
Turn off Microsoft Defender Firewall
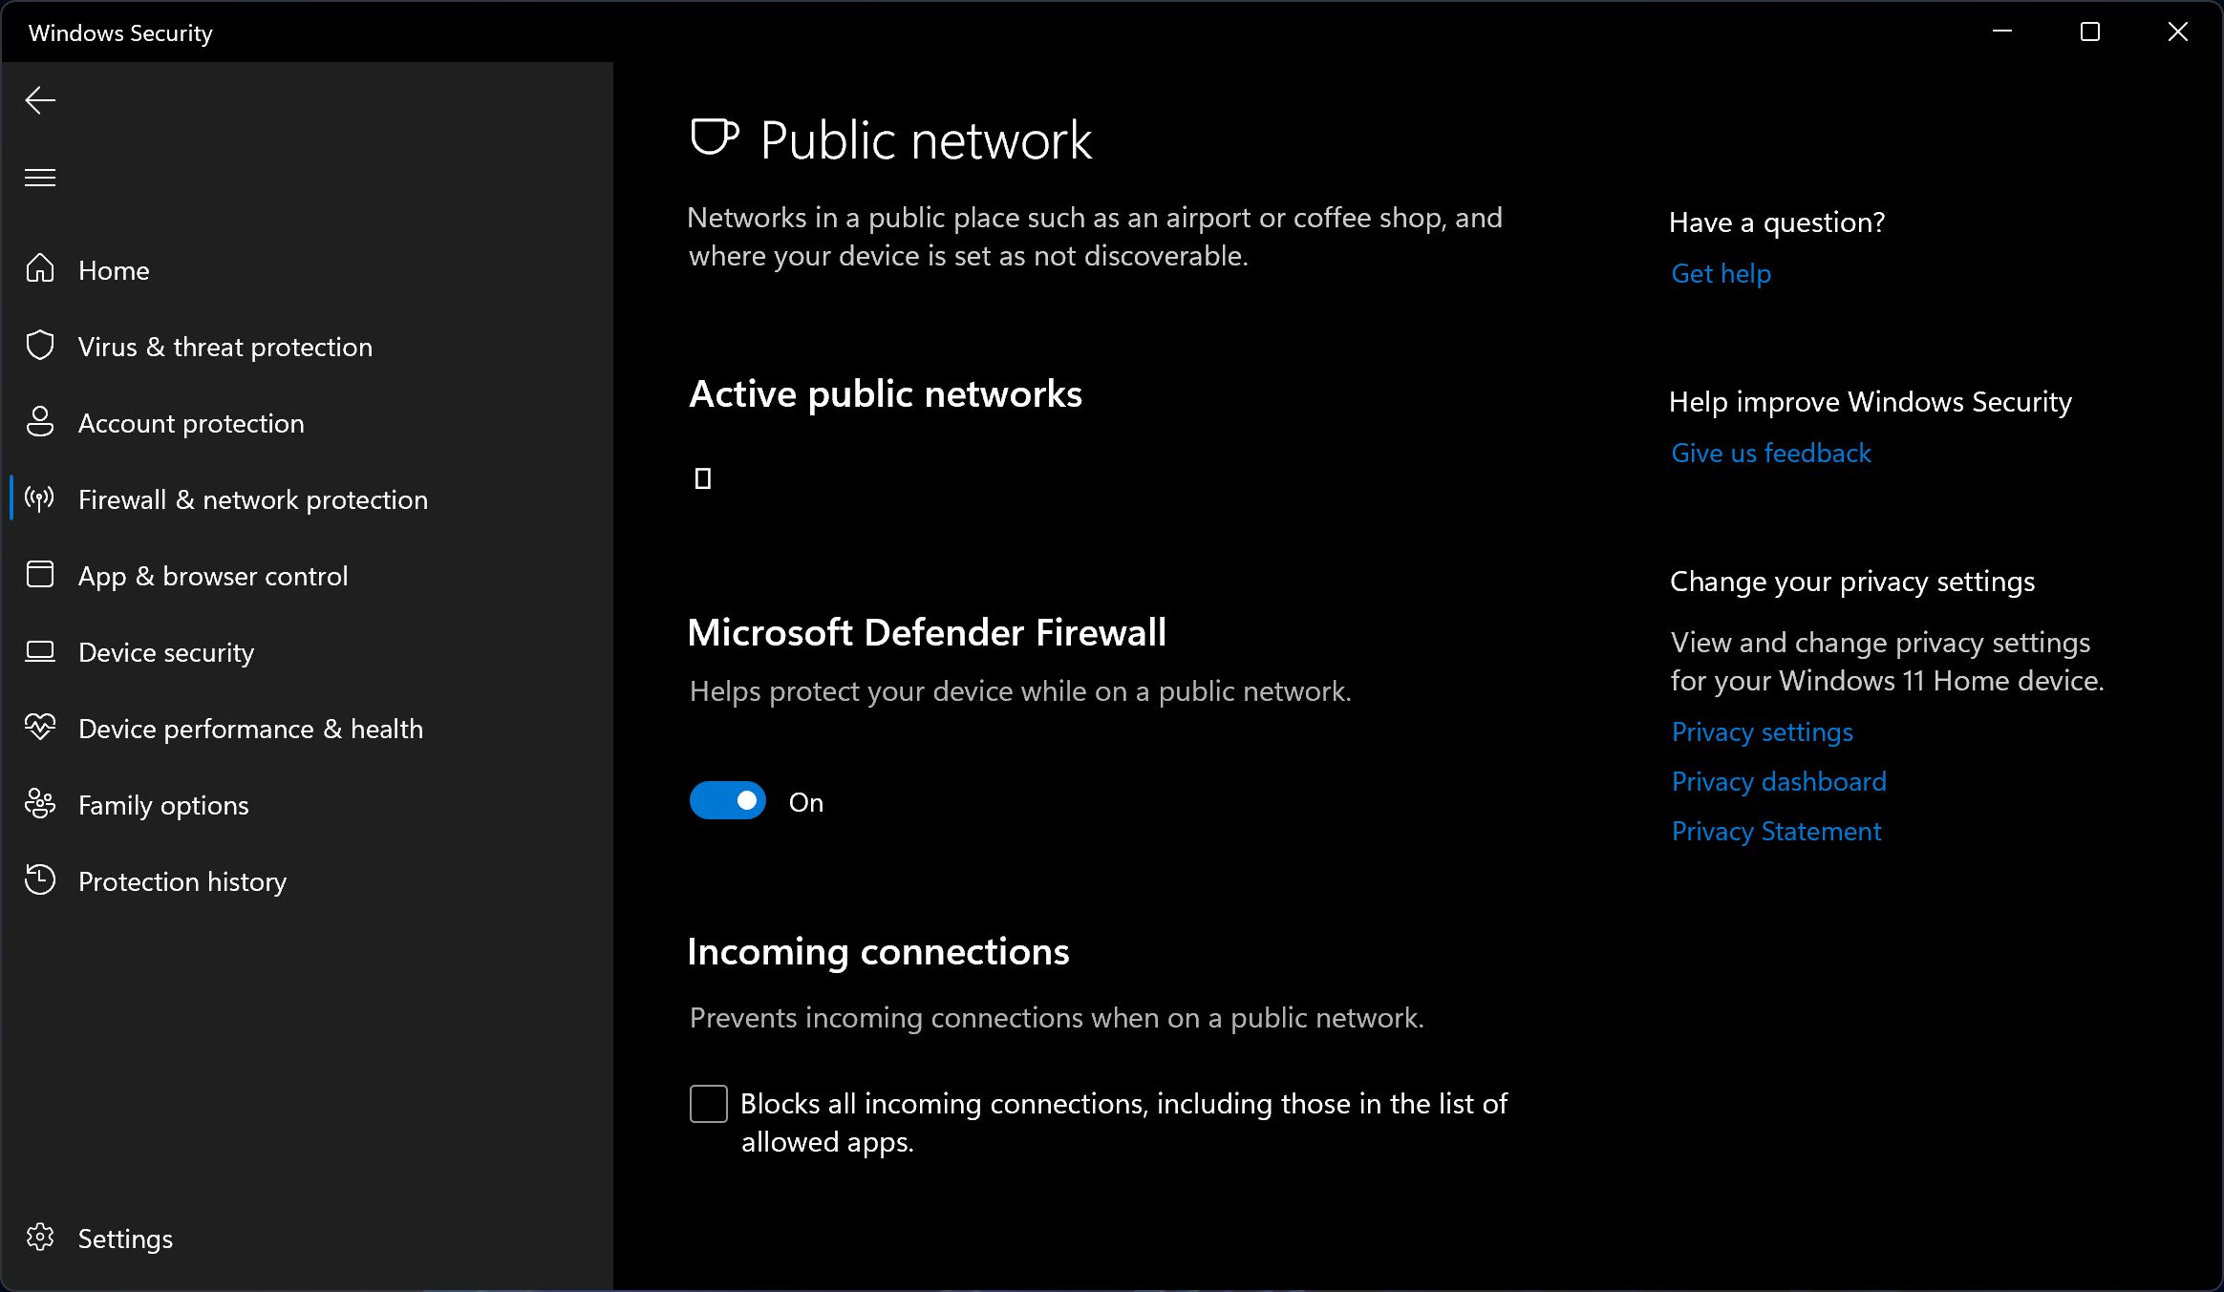tap(726, 800)
